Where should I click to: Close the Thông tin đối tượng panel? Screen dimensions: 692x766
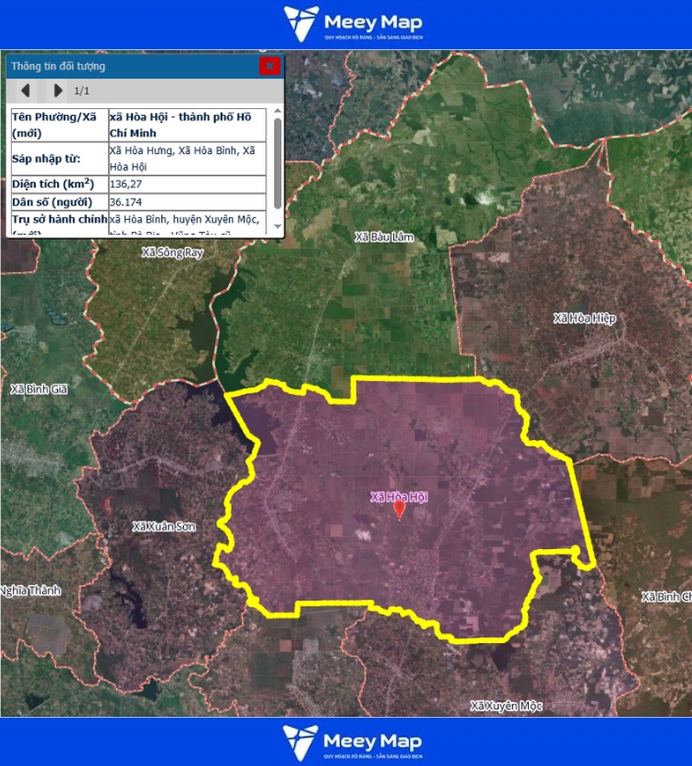tap(268, 66)
